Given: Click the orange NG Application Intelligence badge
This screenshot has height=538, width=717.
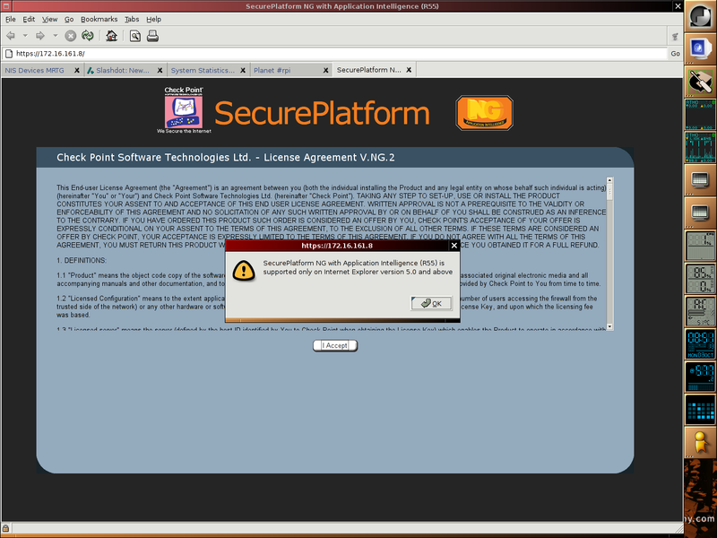Looking at the screenshot, I should (485, 113).
